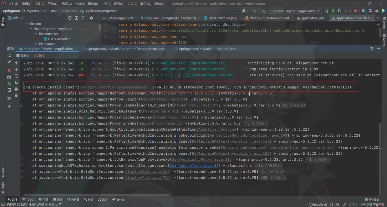Viewport: 387px width, 207px height.
Task: Rerun SpringBoot07MybatisApplication in run panel
Action: [x=9, y=56]
